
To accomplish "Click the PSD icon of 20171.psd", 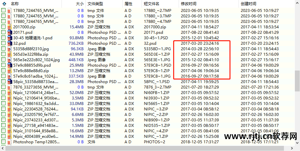I will (x=9, y=32).
